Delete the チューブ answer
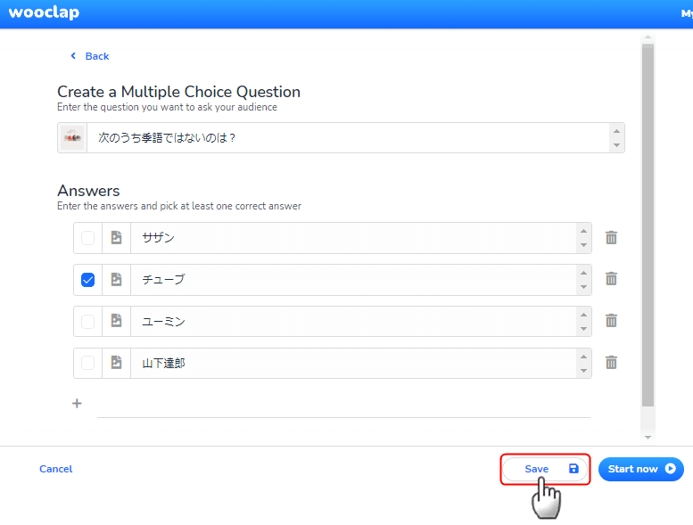Screen dimensions: 693x525 coord(611,279)
